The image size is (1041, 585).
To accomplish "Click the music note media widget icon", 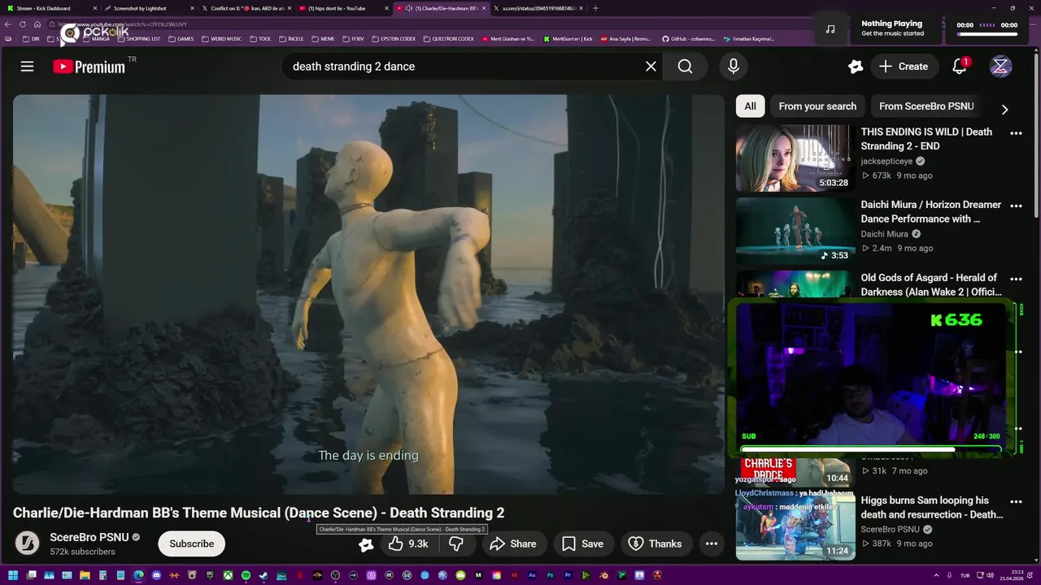I will [x=830, y=28].
